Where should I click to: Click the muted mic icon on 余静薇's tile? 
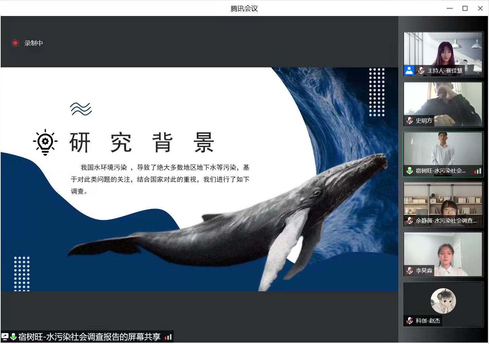click(x=410, y=220)
